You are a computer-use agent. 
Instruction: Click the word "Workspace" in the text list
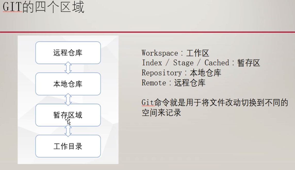click(x=160, y=53)
